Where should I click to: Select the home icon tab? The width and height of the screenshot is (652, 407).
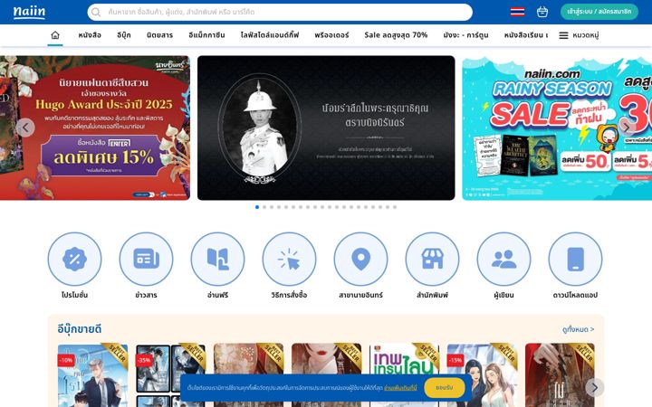coord(55,35)
